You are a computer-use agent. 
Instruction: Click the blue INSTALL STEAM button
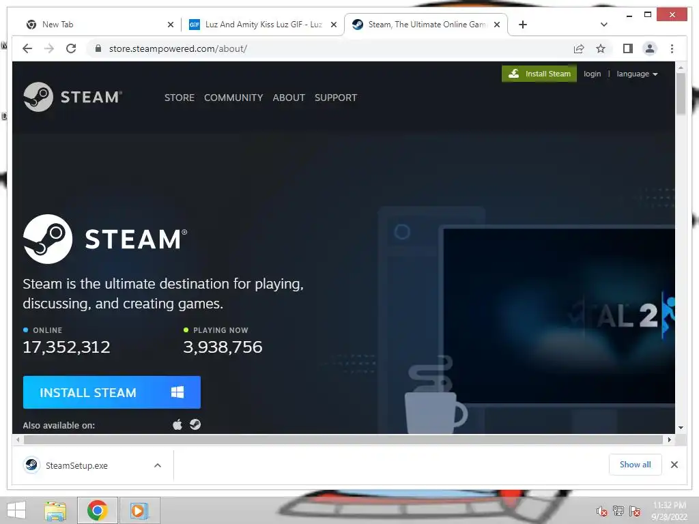coord(112,392)
